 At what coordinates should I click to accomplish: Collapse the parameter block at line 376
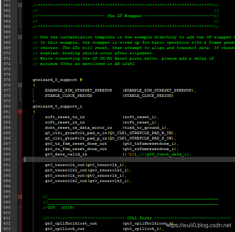20,85
